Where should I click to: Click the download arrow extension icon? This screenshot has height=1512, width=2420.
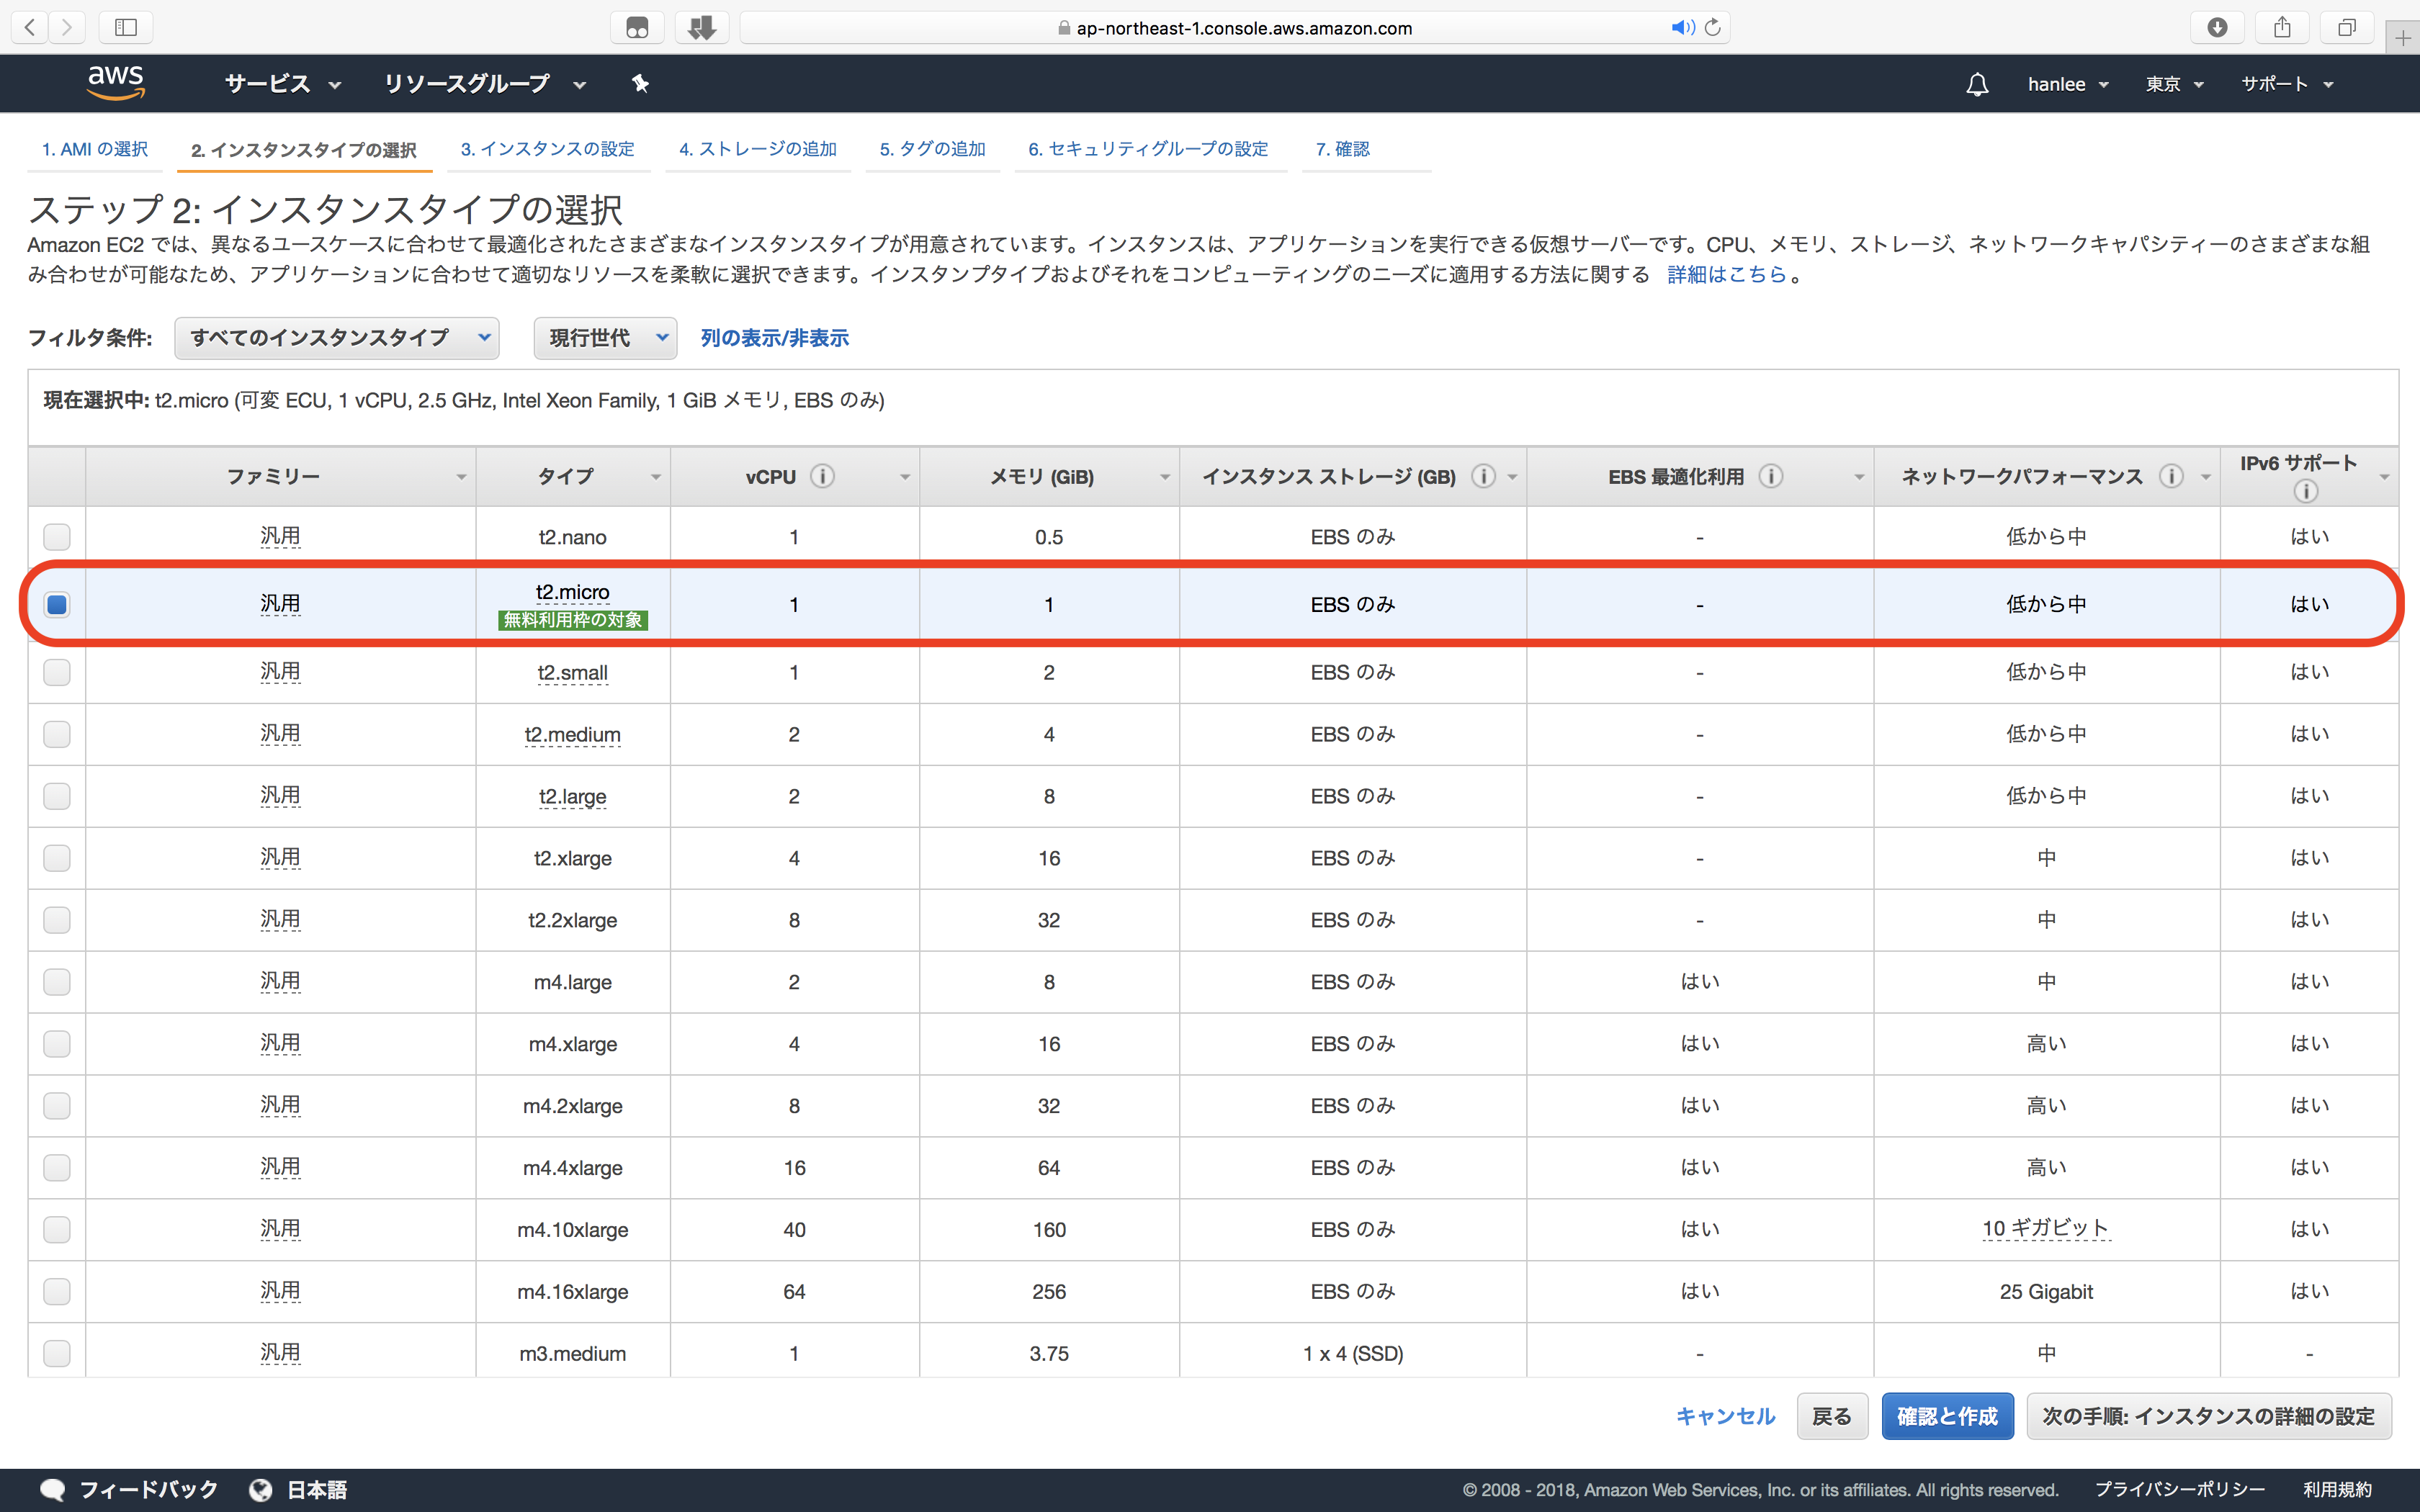click(x=702, y=27)
